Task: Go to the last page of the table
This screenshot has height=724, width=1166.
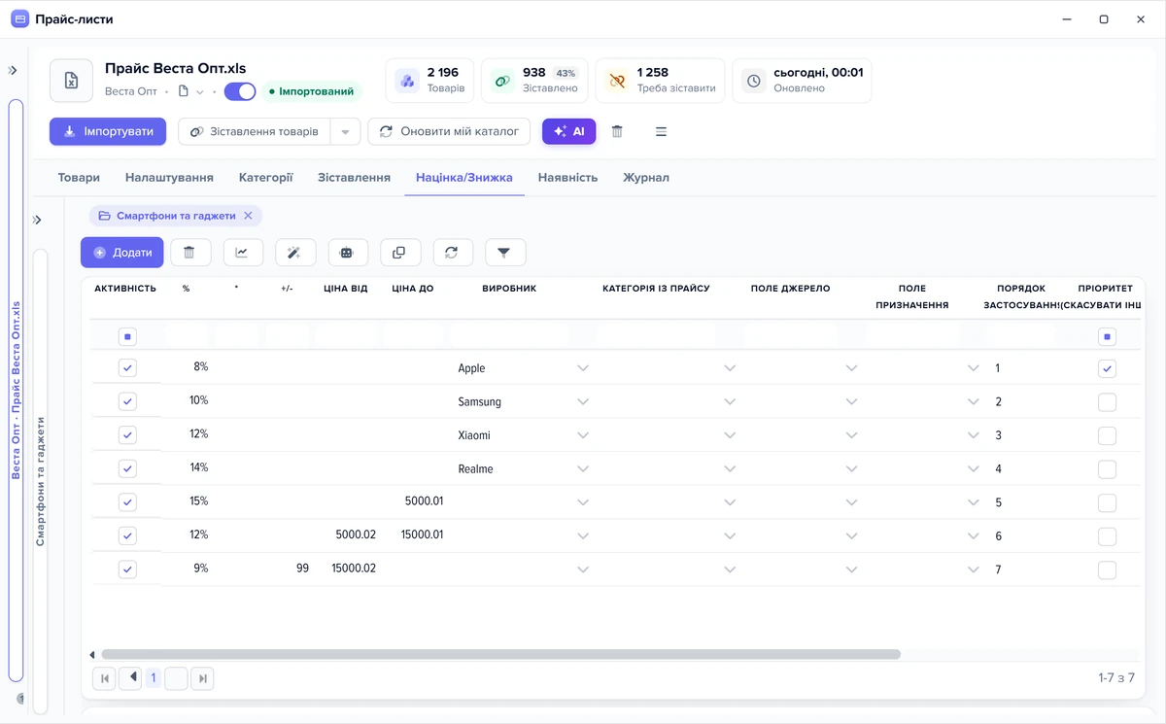Action: coord(202,678)
